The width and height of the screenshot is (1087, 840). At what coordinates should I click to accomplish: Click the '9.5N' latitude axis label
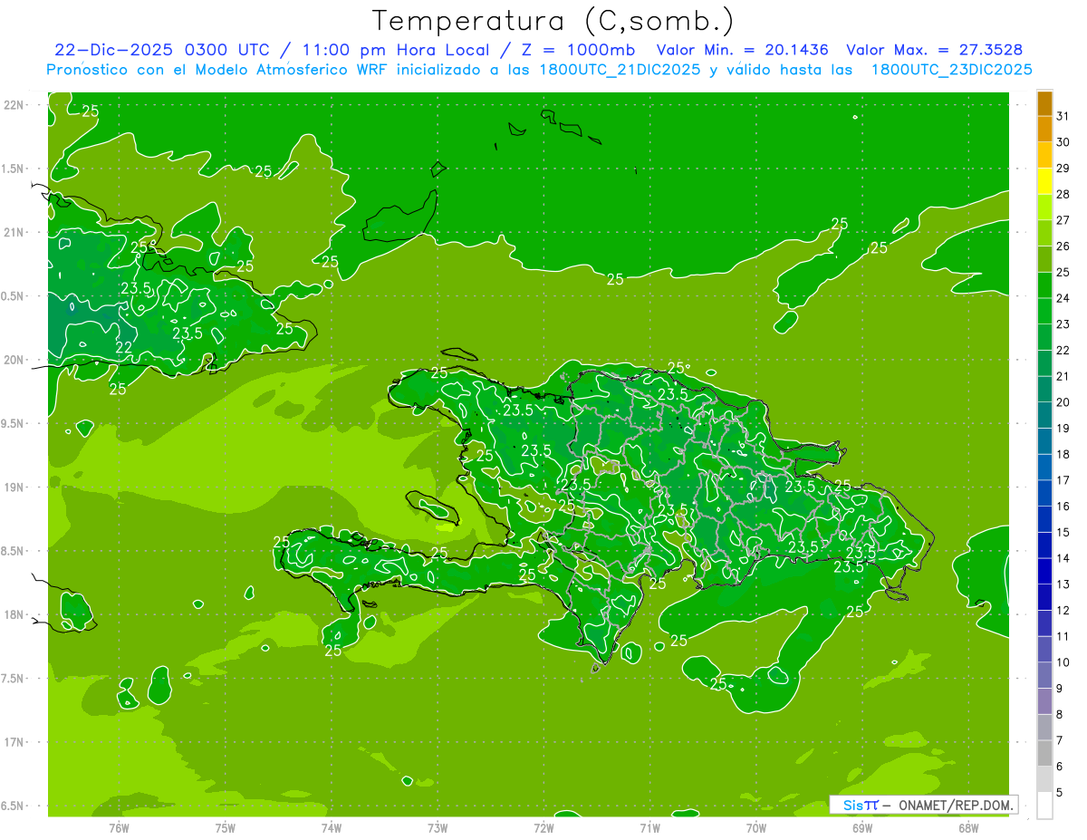coord(14,423)
